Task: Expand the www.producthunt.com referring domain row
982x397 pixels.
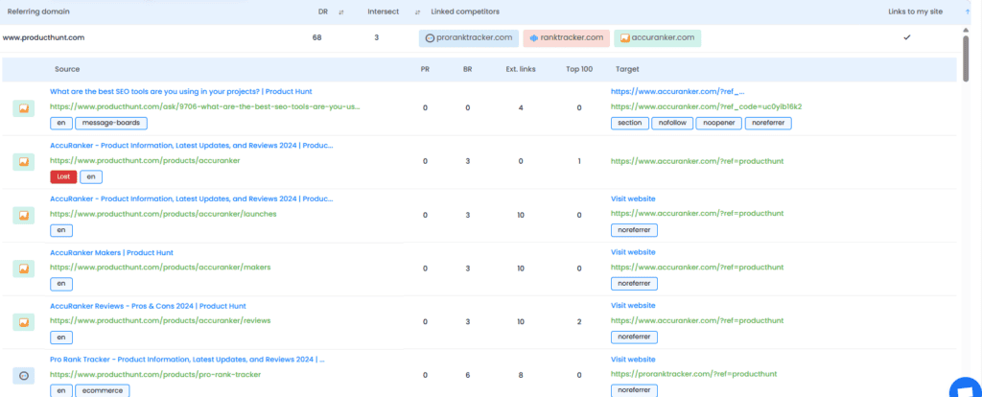Action: [x=43, y=38]
